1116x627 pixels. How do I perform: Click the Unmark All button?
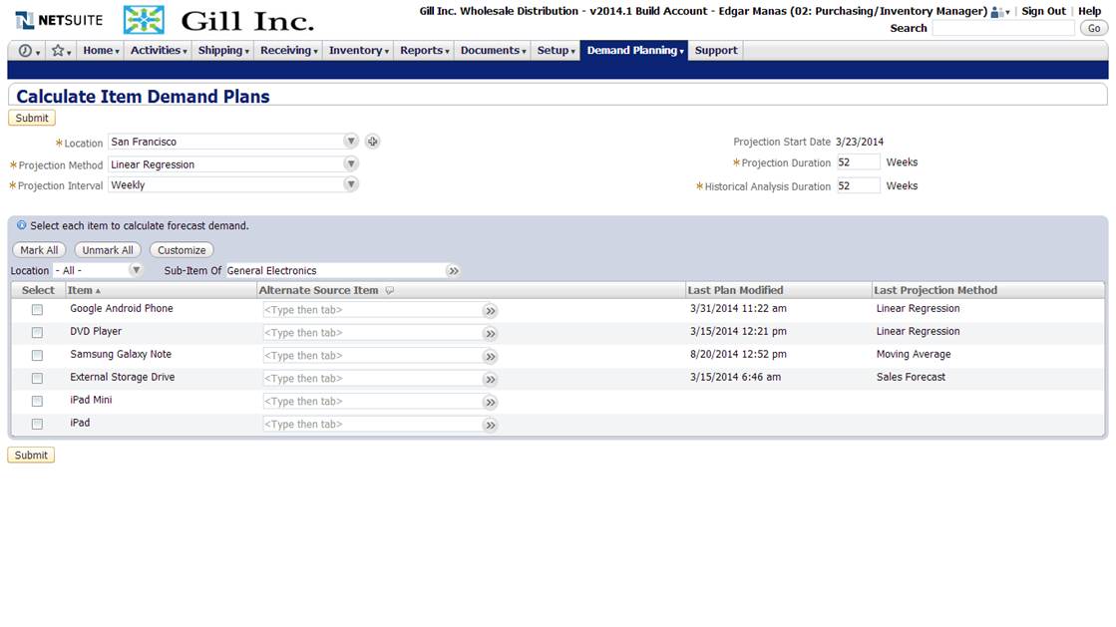tap(108, 250)
